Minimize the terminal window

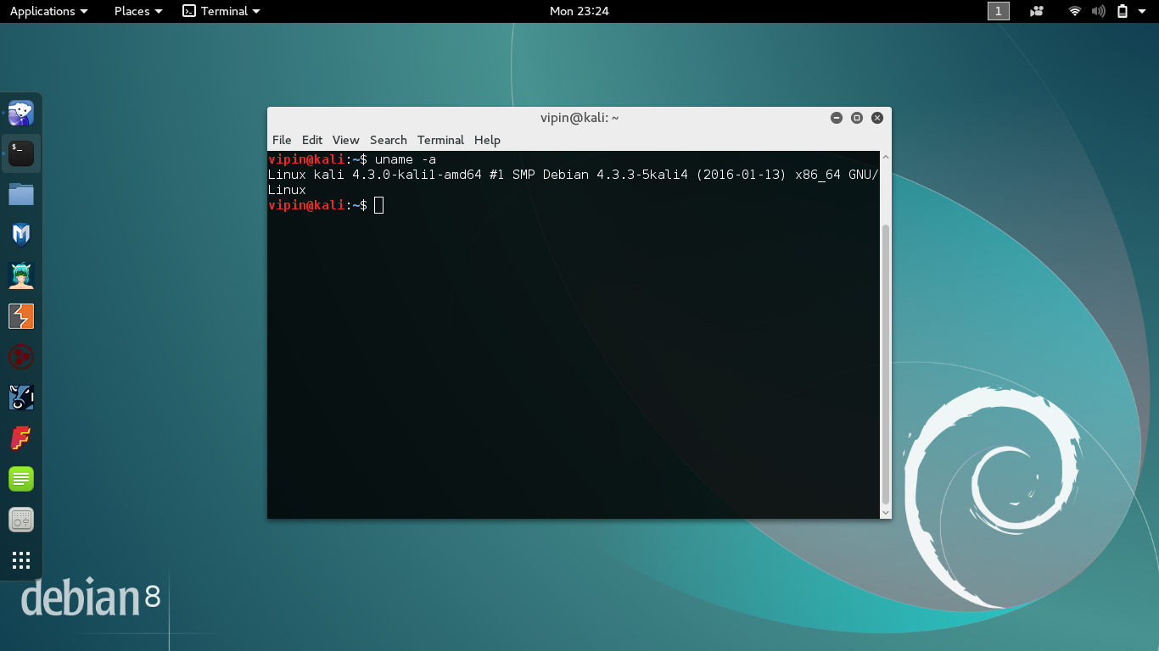click(x=837, y=118)
